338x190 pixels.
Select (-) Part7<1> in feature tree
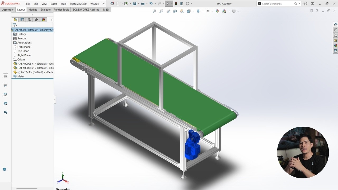[34, 72]
